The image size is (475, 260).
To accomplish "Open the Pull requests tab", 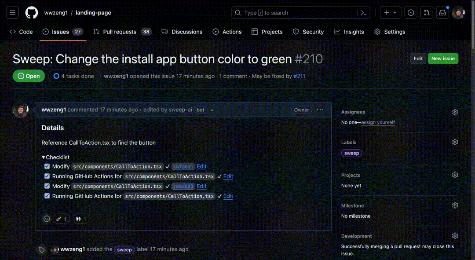I will 122,32.
